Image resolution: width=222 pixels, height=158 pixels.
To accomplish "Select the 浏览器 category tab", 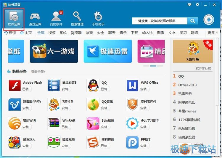I will (x=76, y=33).
